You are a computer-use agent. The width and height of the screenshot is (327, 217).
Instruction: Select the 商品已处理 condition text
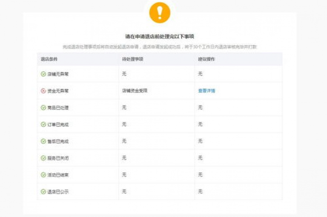58,108
